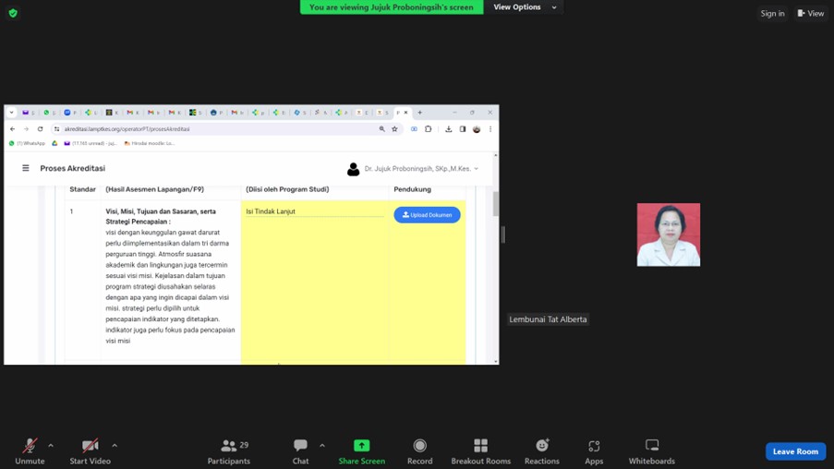834x469 pixels.
Task: Close the active browser tab
Action: point(405,113)
